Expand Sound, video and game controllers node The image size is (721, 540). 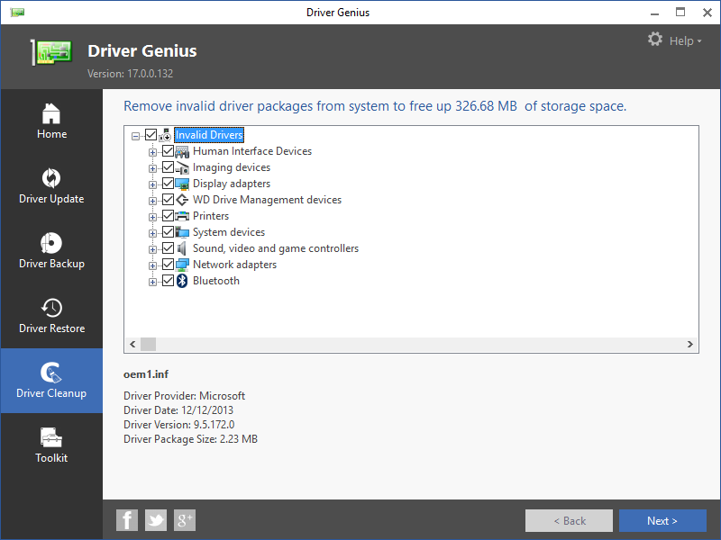(x=152, y=249)
